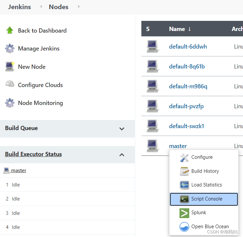243x237 pixels.
Task: Open the Build Executor Status heading link
Action: tap(33, 154)
